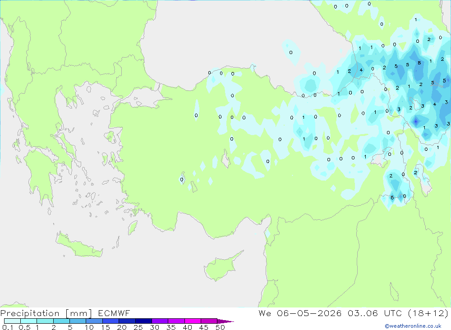Click the 30–35 mm purple legend swatch

pos(160,321)
